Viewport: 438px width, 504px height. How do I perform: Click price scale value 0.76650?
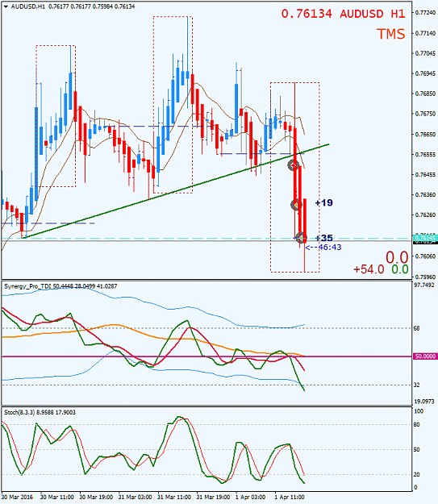pyautogui.click(x=425, y=134)
